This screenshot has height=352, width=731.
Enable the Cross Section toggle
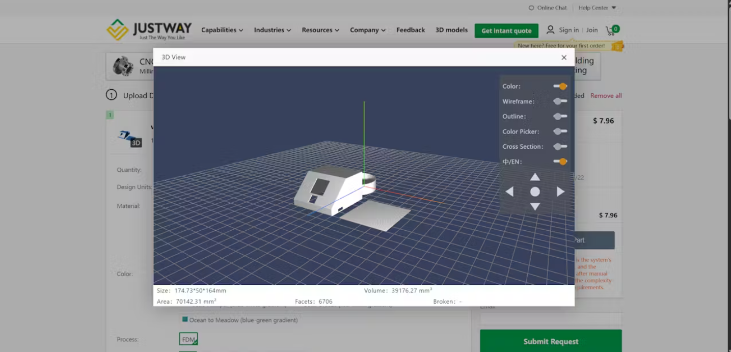[559, 146]
